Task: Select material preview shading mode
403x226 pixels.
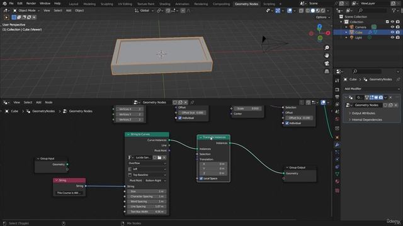Action: click(x=318, y=11)
